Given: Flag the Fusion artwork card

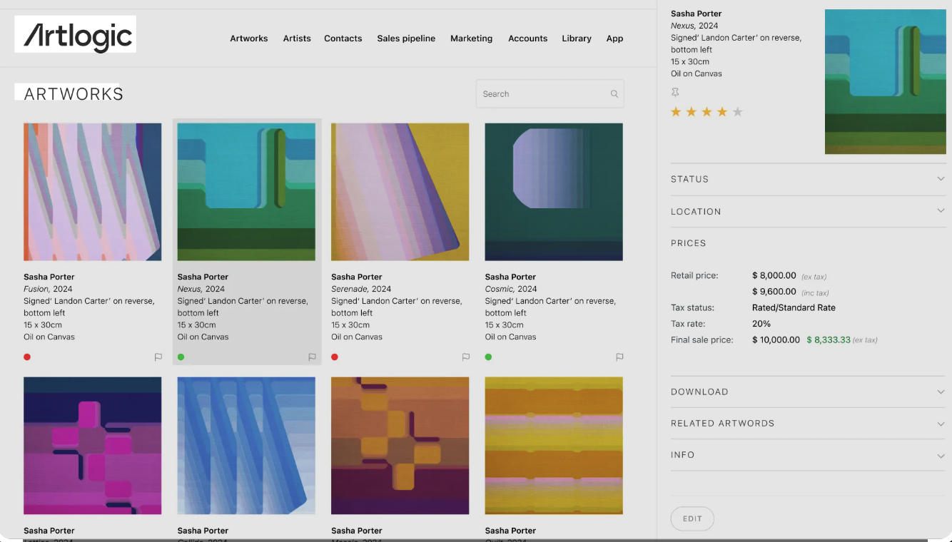Looking at the screenshot, I should click(158, 357).
